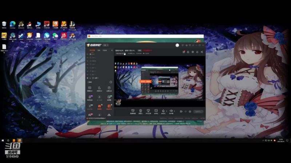Open the Recycle Bin desktop icon
This screenshot has height=163, width=291.
(4, 24)
